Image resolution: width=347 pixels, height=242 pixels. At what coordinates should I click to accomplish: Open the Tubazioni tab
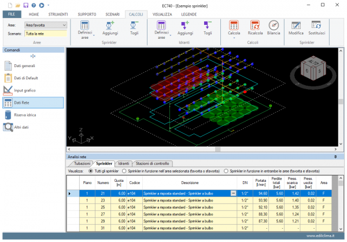(x=82, y=163)
